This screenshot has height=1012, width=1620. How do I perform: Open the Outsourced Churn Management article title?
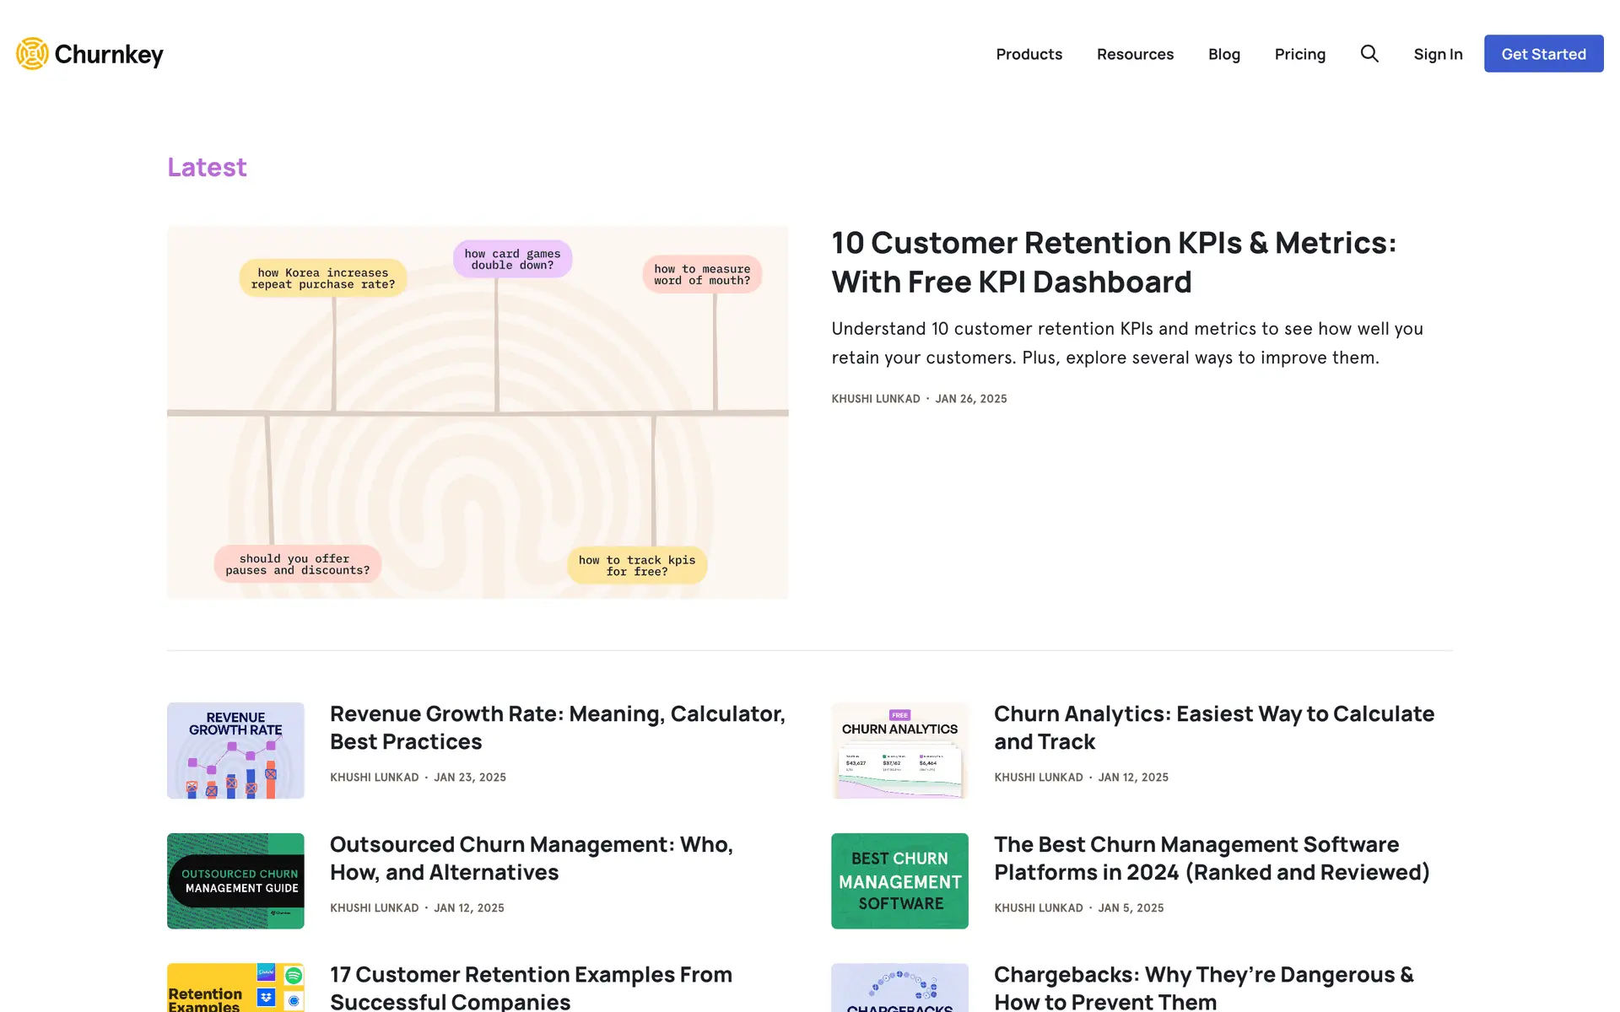coord(531,858)
